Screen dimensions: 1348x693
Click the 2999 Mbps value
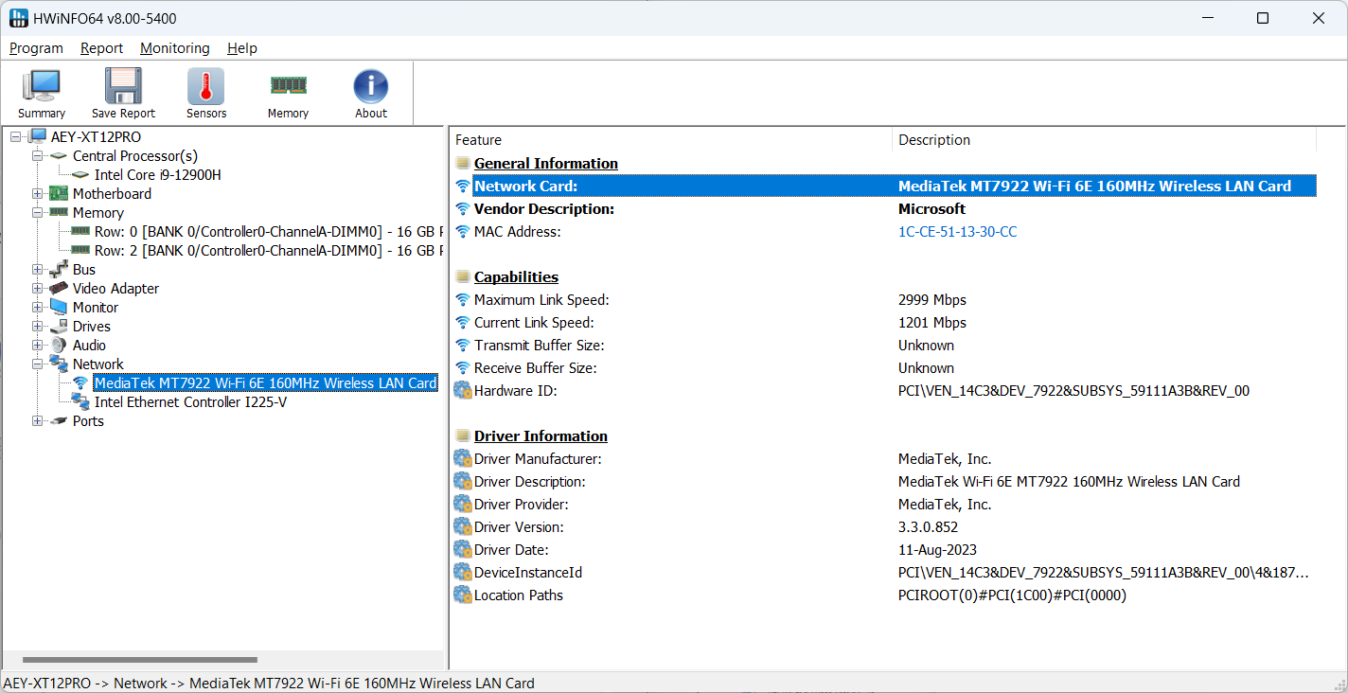[932, 300]
